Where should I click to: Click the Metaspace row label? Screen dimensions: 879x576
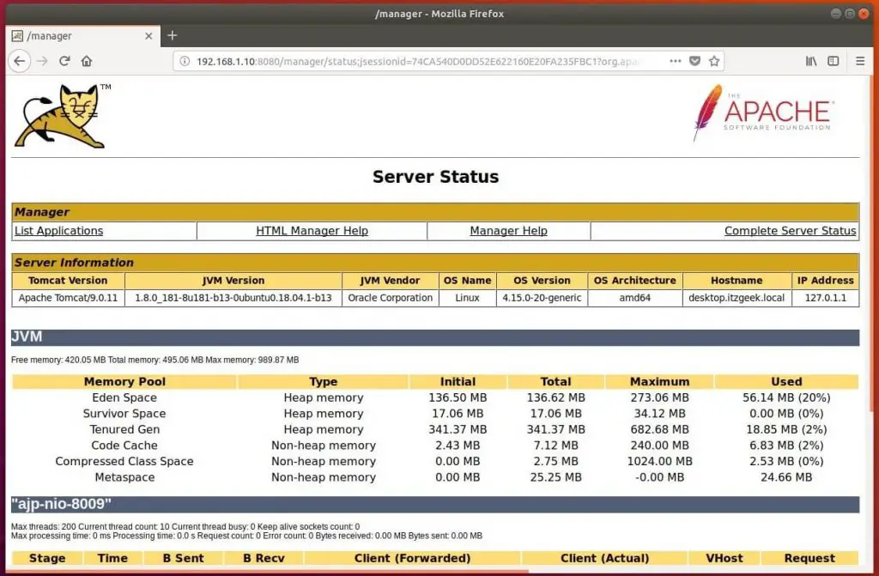[124, 477]
